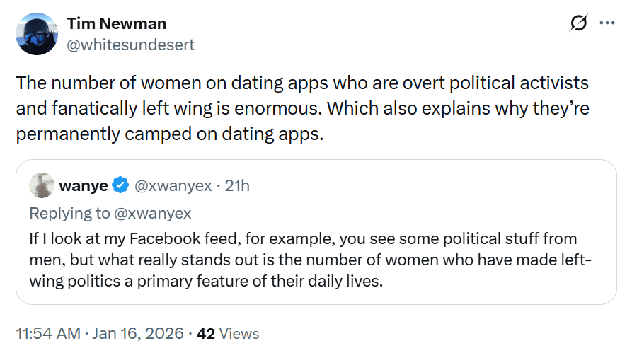
Task: Click the 42 view count number
Action: (206, 333)
